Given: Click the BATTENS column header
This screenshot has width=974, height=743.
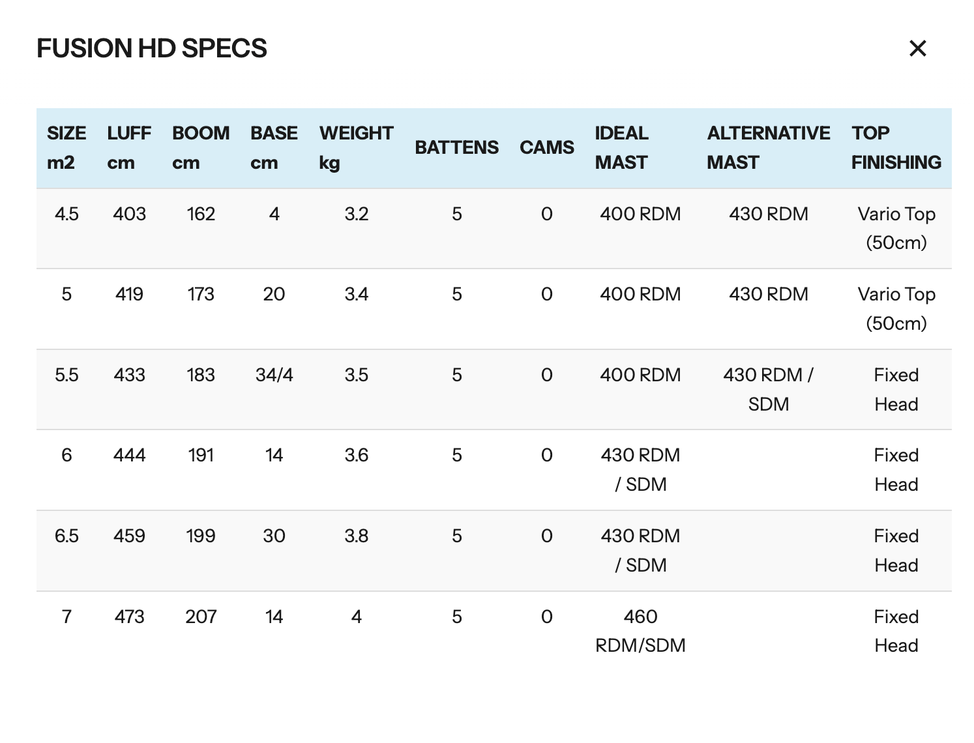Looking at the screenshot, I should [456, 147].
